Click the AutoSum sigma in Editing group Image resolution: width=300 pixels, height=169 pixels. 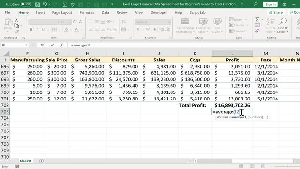(x=257, y=19)
